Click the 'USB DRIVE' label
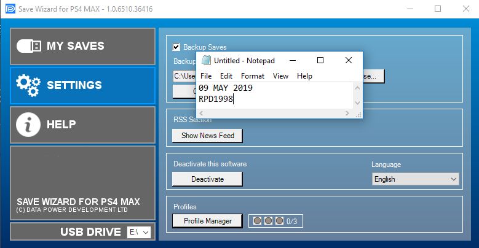Image resolution: width=479 pixels, height=248 pixels. pos(91,232)
